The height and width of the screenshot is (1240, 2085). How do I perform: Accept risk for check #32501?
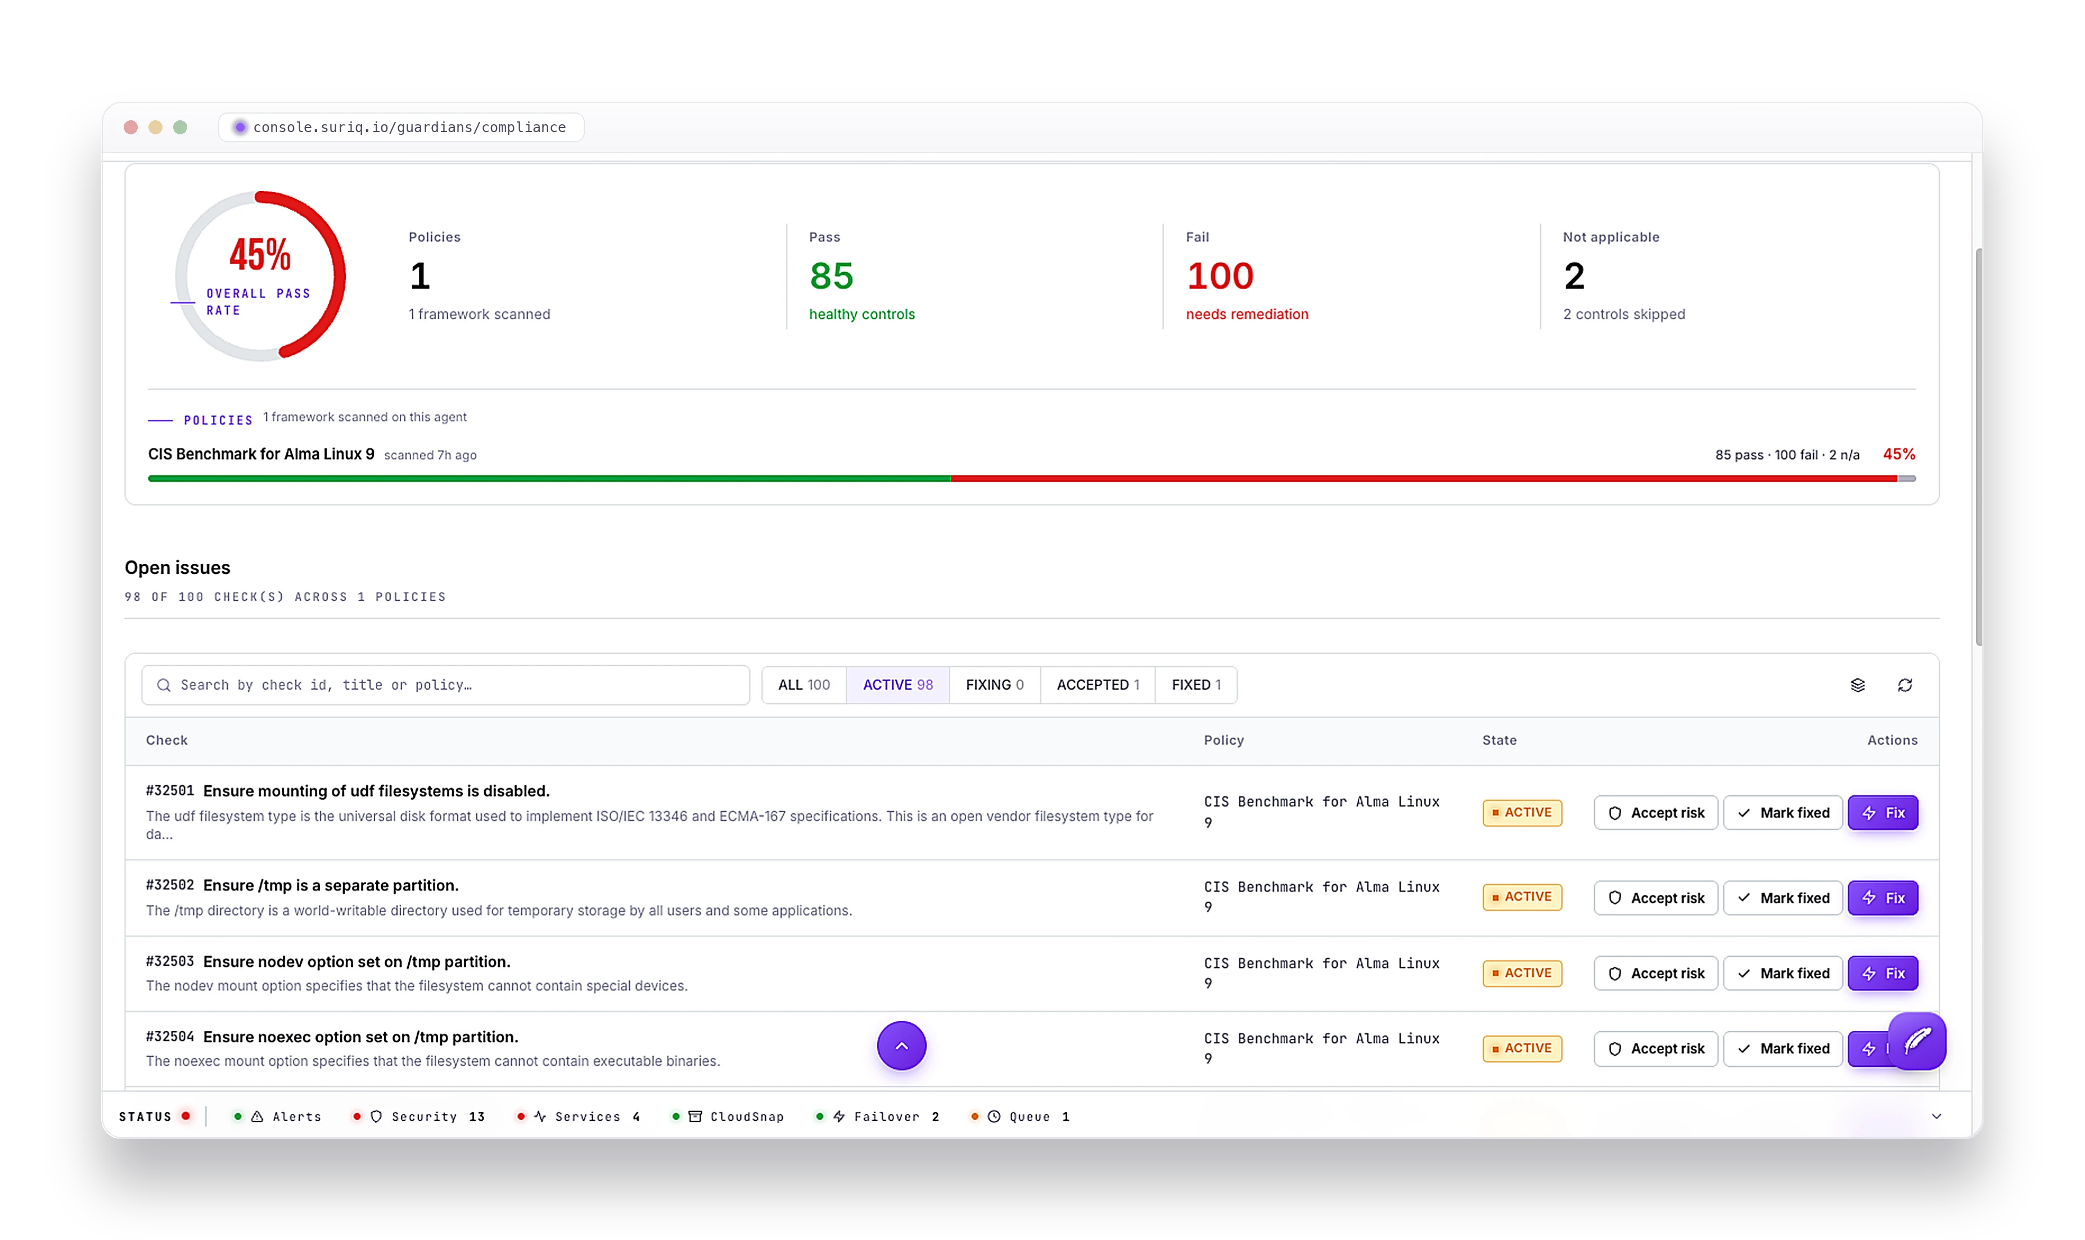[1655, 813]
